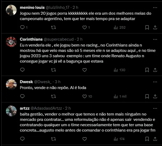Open artzz display name link
Screen dimensions: 162x146
[25, 108]
